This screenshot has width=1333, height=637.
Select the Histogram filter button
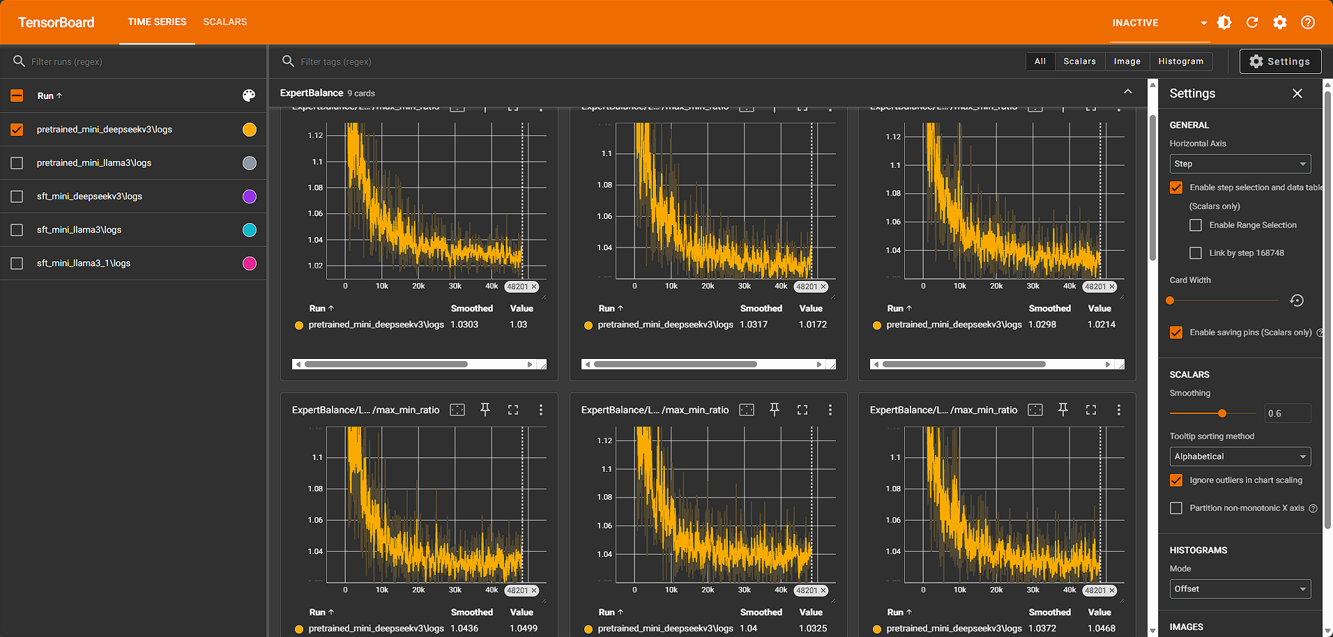(x=1181, y=61)
